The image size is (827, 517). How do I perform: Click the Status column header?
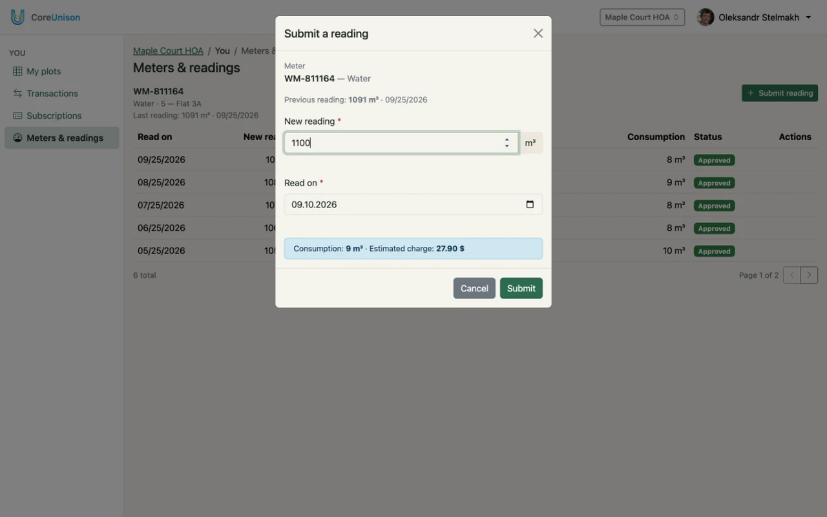(x=707, y=136)
